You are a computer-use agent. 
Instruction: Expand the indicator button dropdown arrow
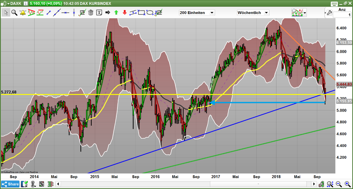[x=305, y=13]
